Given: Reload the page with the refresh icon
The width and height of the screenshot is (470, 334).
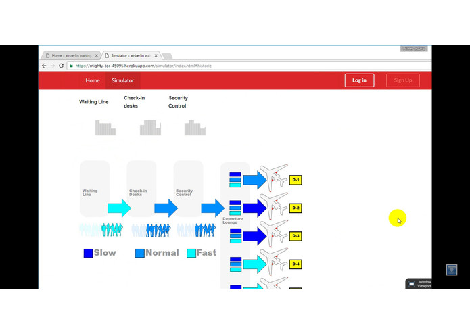Looking at the screenshot, I should [61, 66].
